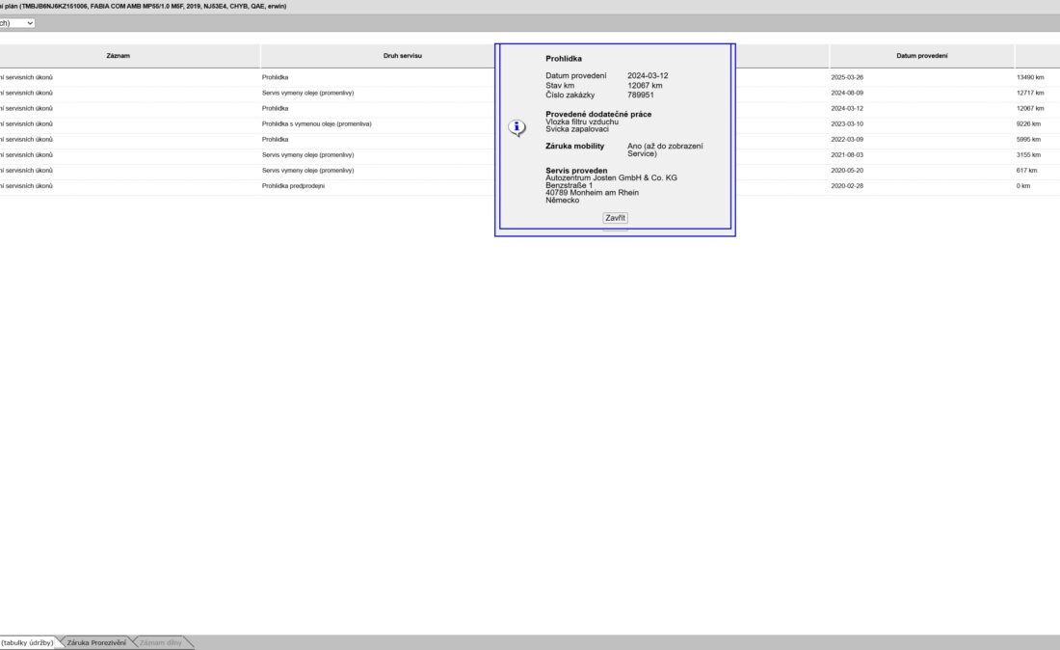Open the dropdown in the top-left toolbar
1060x650 pixels.
(x=17, y=23)
